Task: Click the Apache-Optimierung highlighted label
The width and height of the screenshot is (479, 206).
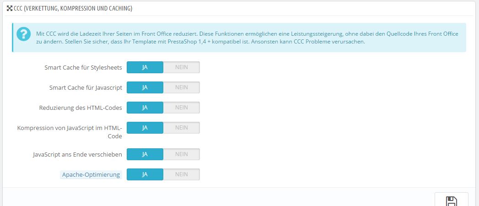Action: (91, 174)
